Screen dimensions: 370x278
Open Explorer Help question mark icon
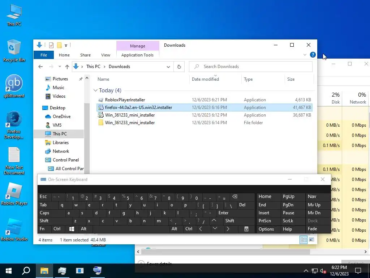(313, 55)
